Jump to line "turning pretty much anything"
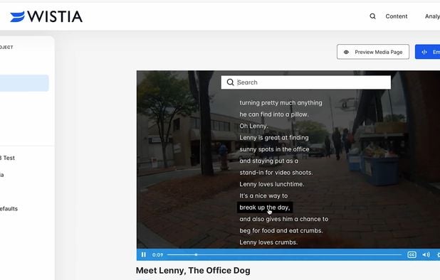440x280 pixels. point(281,103)
